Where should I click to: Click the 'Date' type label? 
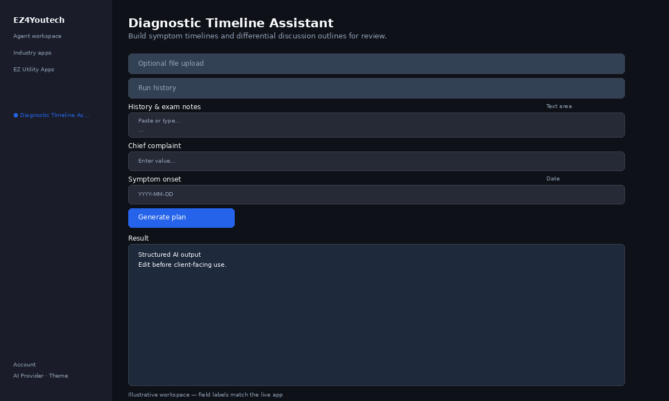[x=553, y=179]
